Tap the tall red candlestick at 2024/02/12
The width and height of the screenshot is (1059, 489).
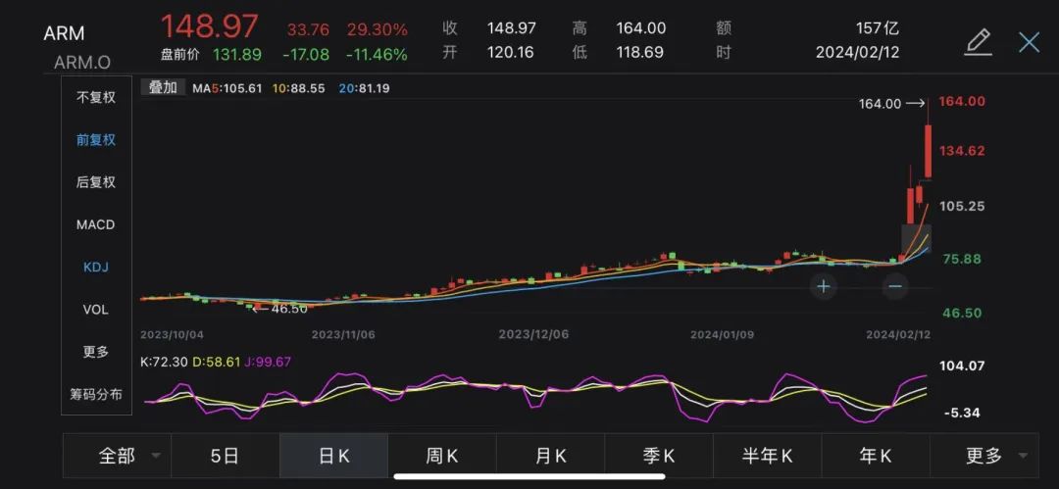tap(928, 152)
